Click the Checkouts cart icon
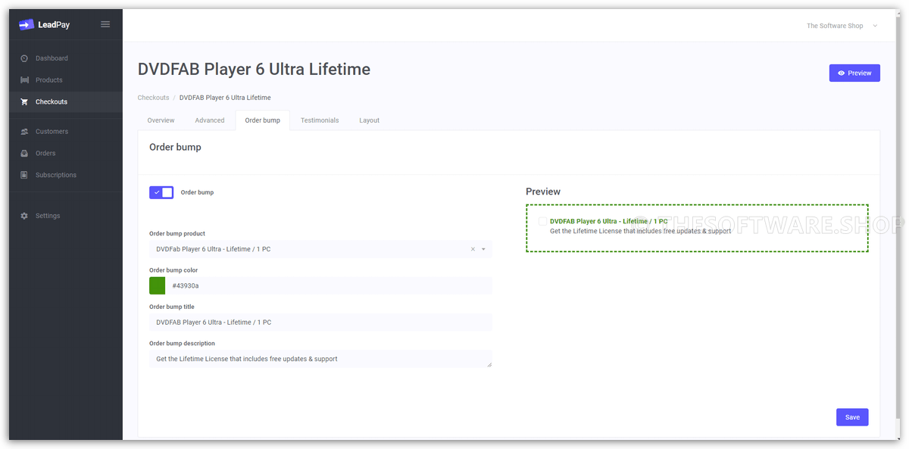 tap(24, 102)
